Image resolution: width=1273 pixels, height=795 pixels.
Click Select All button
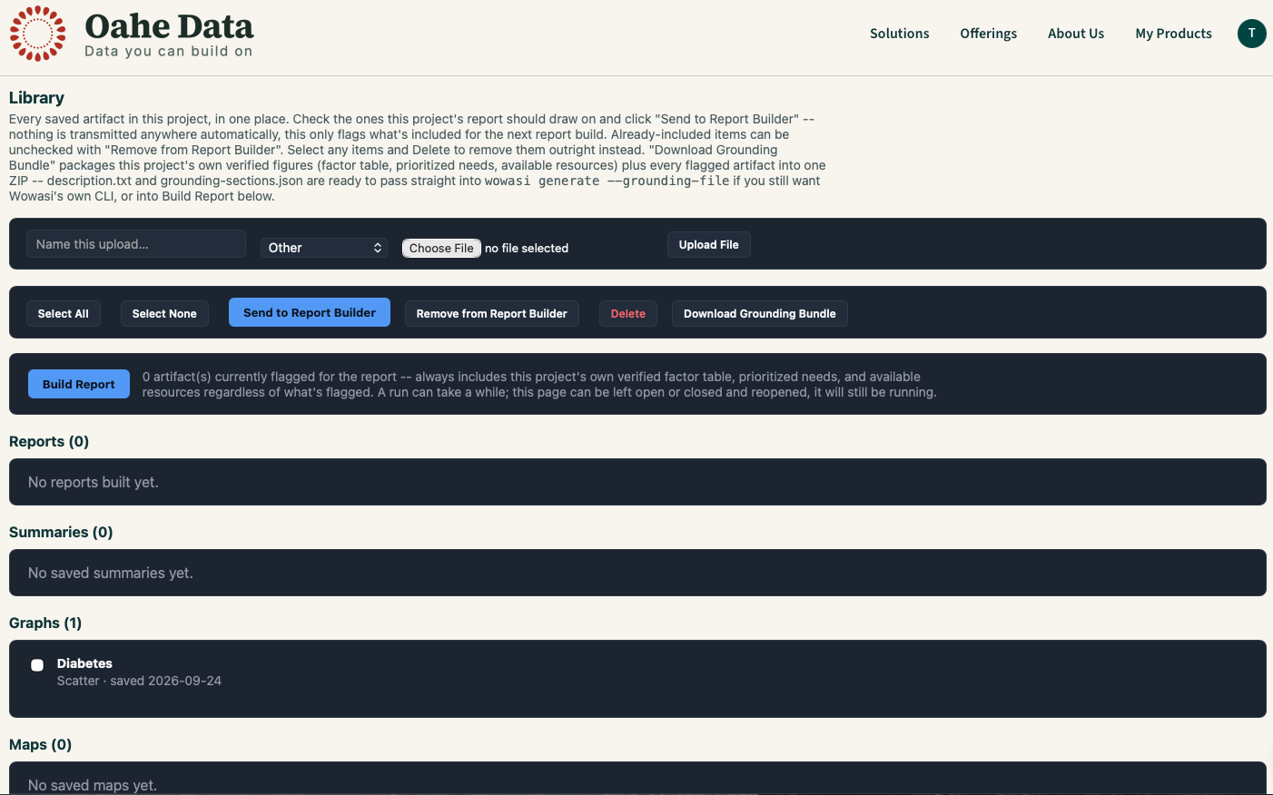[64, 313]
